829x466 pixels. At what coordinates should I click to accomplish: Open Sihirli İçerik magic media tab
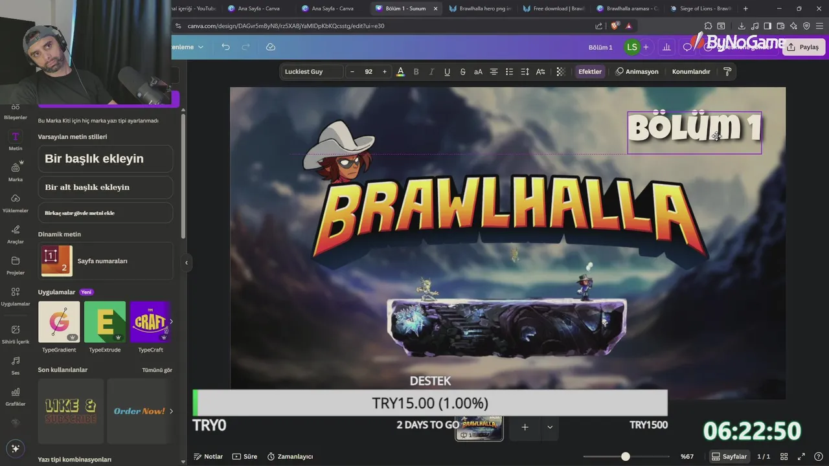(16, 333)
